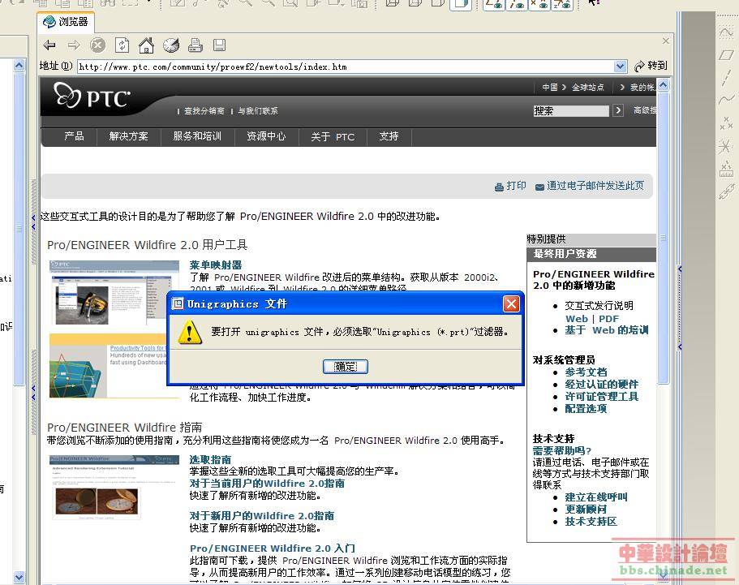Open the 参考文档 link
Viewport: 739px width, 585px height.
586,372
